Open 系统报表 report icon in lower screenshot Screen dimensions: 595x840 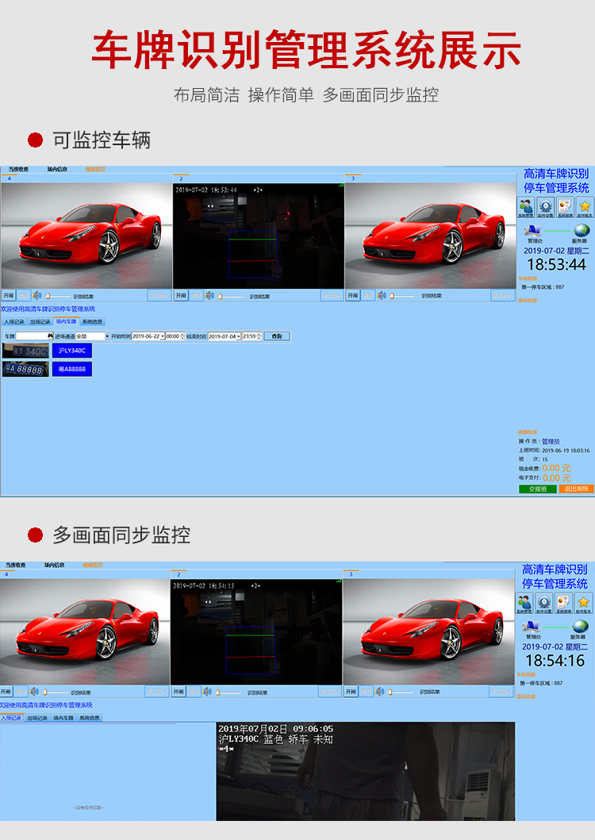(x=563, y=603)
